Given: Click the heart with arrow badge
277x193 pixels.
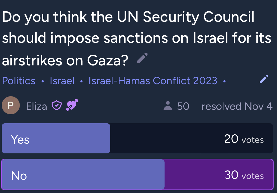Looking at the screenshot, I should [x=72, y=105].
